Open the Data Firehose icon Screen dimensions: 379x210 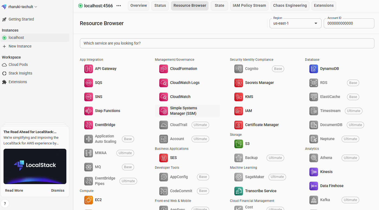314,186
